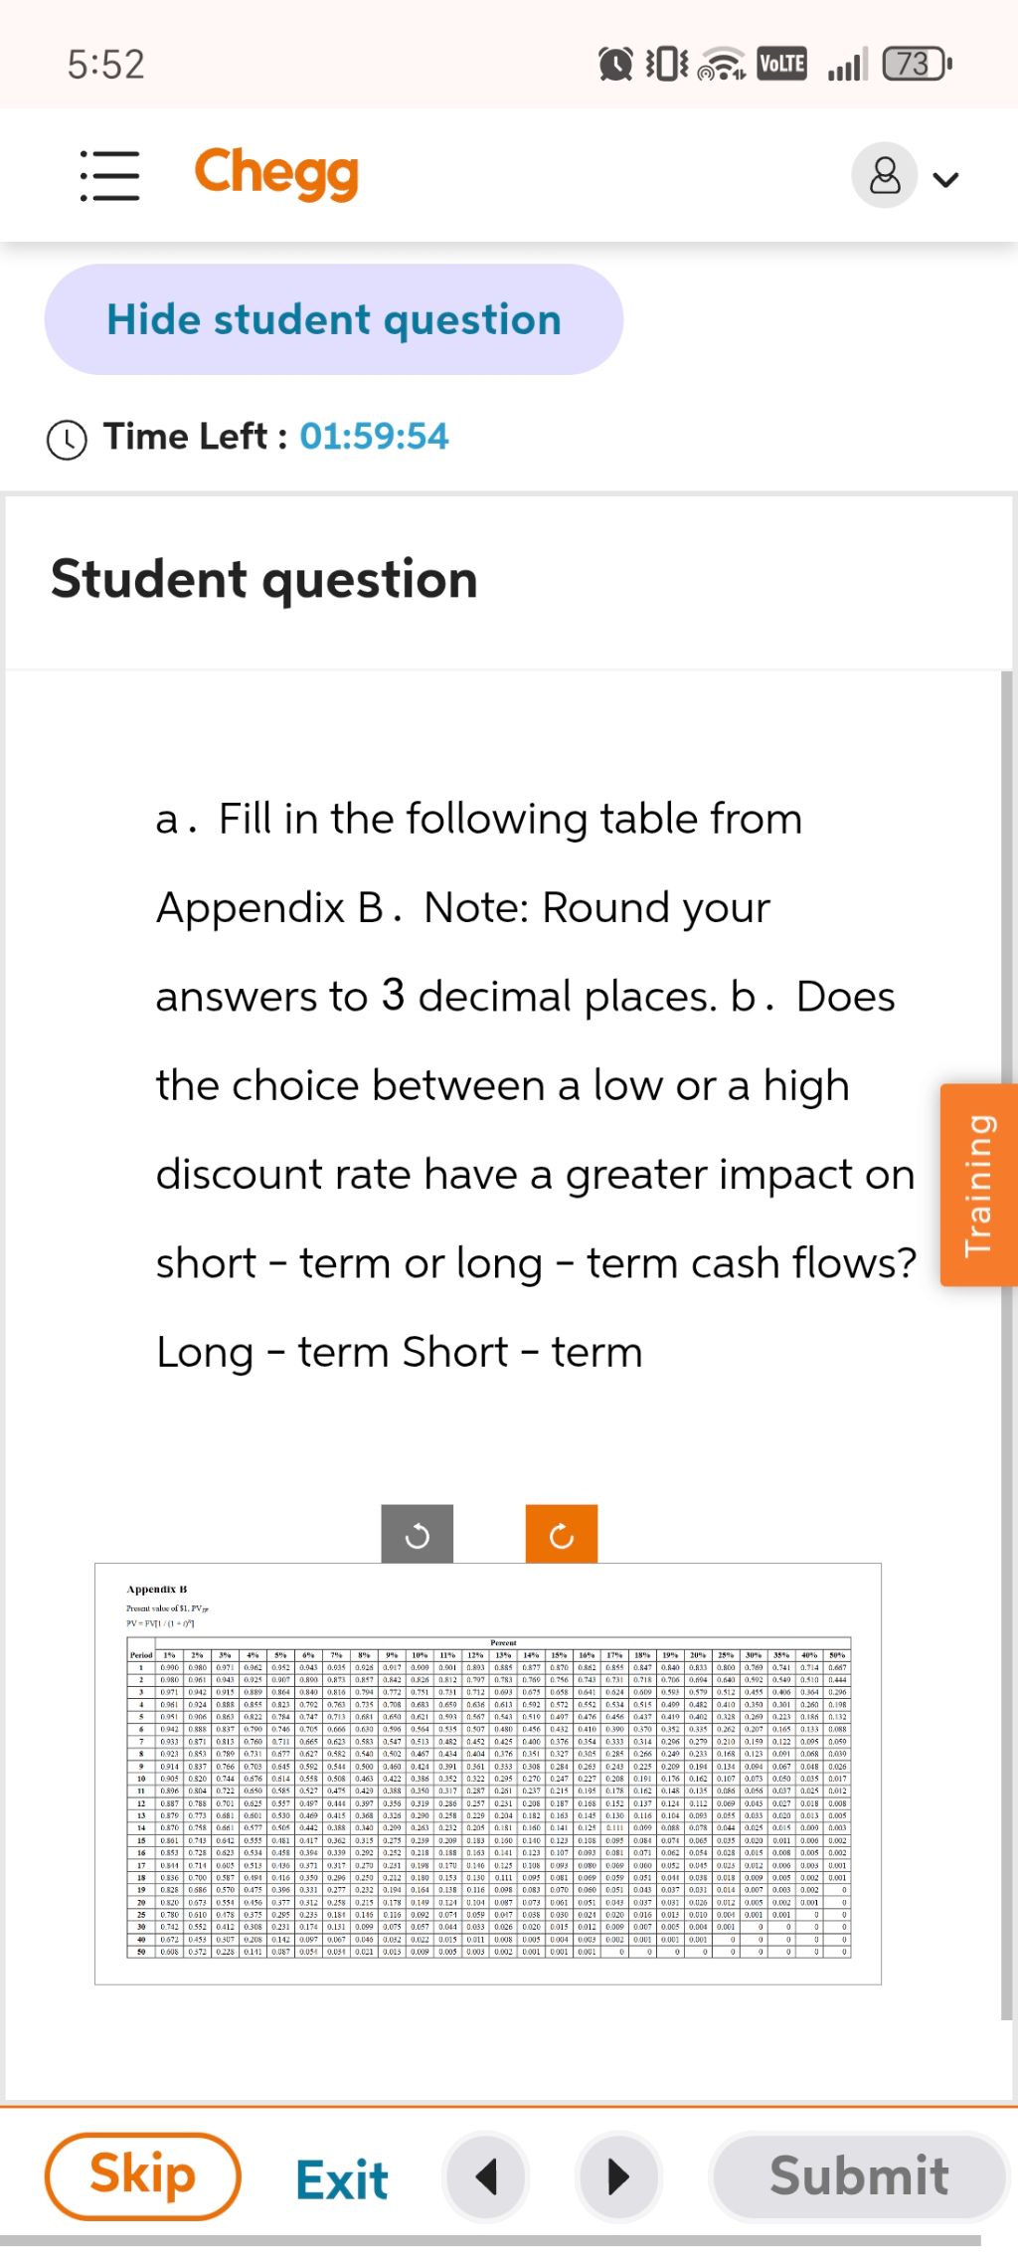Click the vertical scrollbar of question panel
The height and width of the screenshot is (2261, 1018).
click(1006, 1344)
